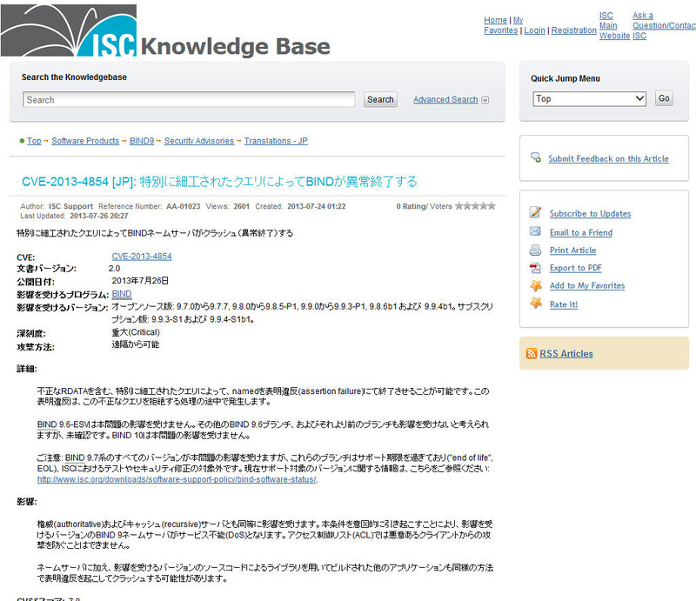Click the Submit Feedback icon
Viewport: 696px width, 601px height.
[536, 158]
